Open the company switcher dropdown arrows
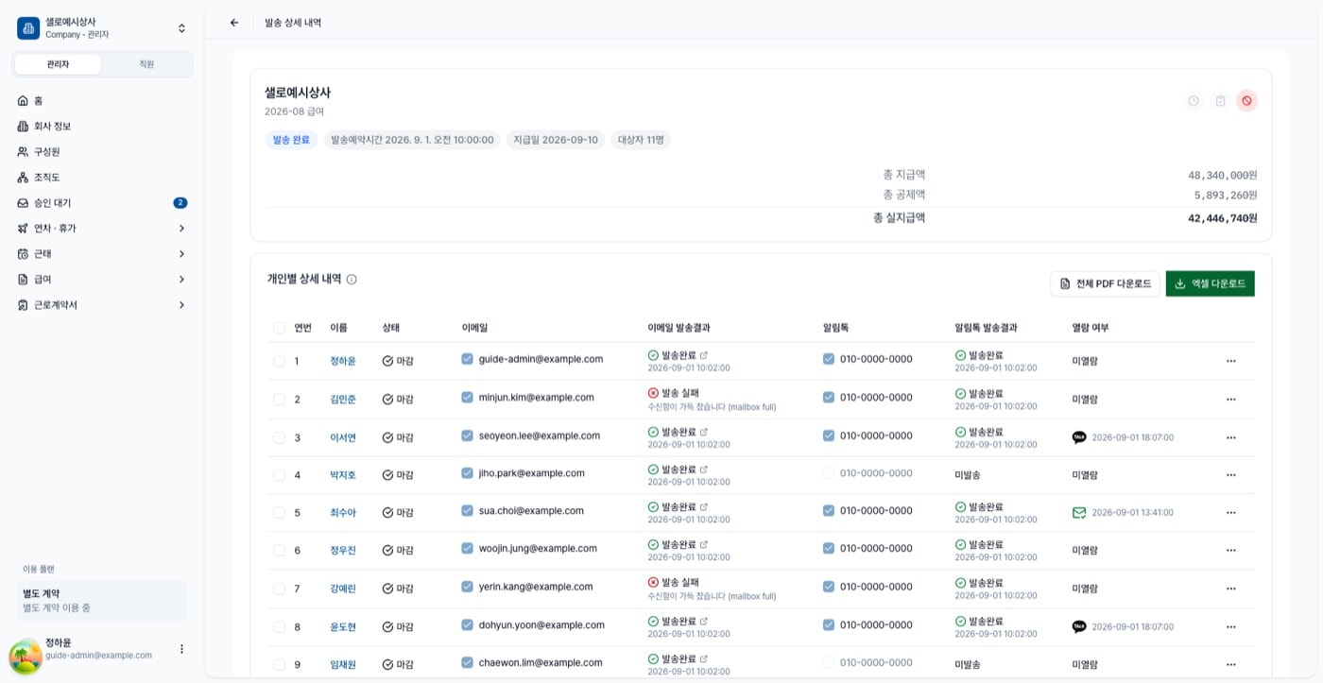Image resolution: width=1323 pixels, height=683 pixels. click(x=181, y=28)
